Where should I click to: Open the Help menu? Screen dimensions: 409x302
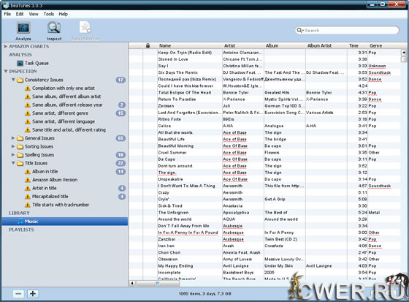click(63, 14)
